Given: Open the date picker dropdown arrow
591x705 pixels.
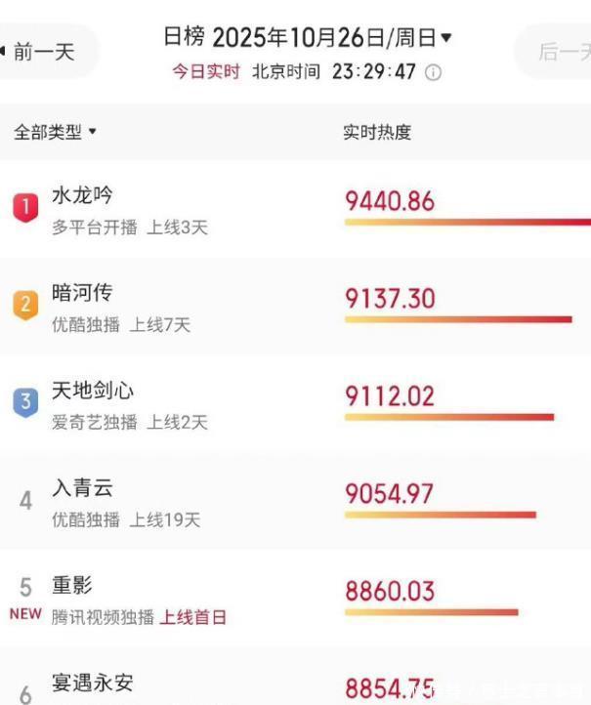Looking at the screenshot, I should (446, 38).
